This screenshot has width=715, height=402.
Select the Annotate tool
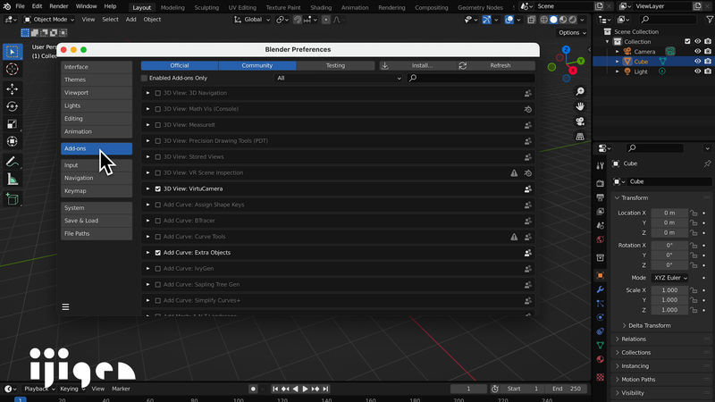(13, 162)
